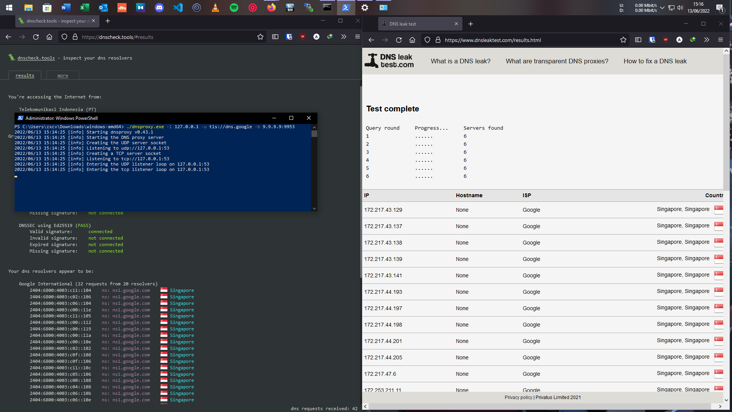Open the PowerShell taskbar icon

346,7
